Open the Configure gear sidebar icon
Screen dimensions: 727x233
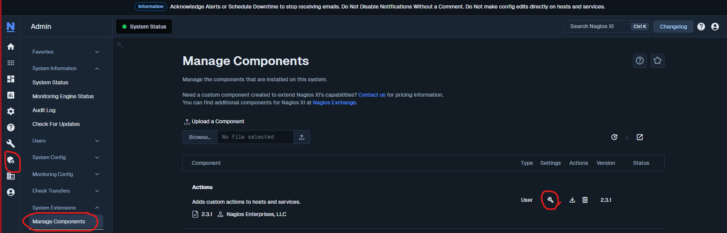(11, 111)
